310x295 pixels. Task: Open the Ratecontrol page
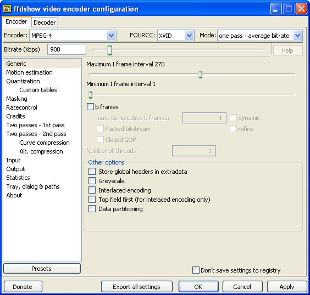click(x=22, y=107)
